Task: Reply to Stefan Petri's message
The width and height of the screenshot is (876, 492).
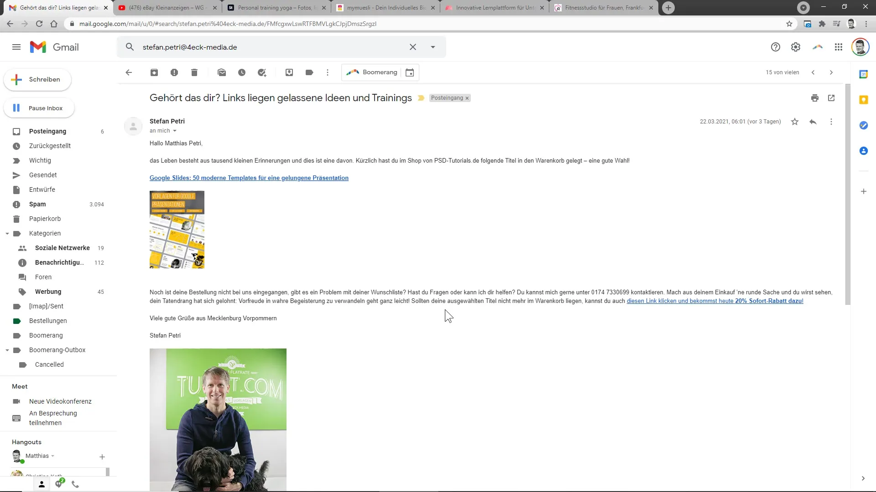Action: (x=813, y=122)
